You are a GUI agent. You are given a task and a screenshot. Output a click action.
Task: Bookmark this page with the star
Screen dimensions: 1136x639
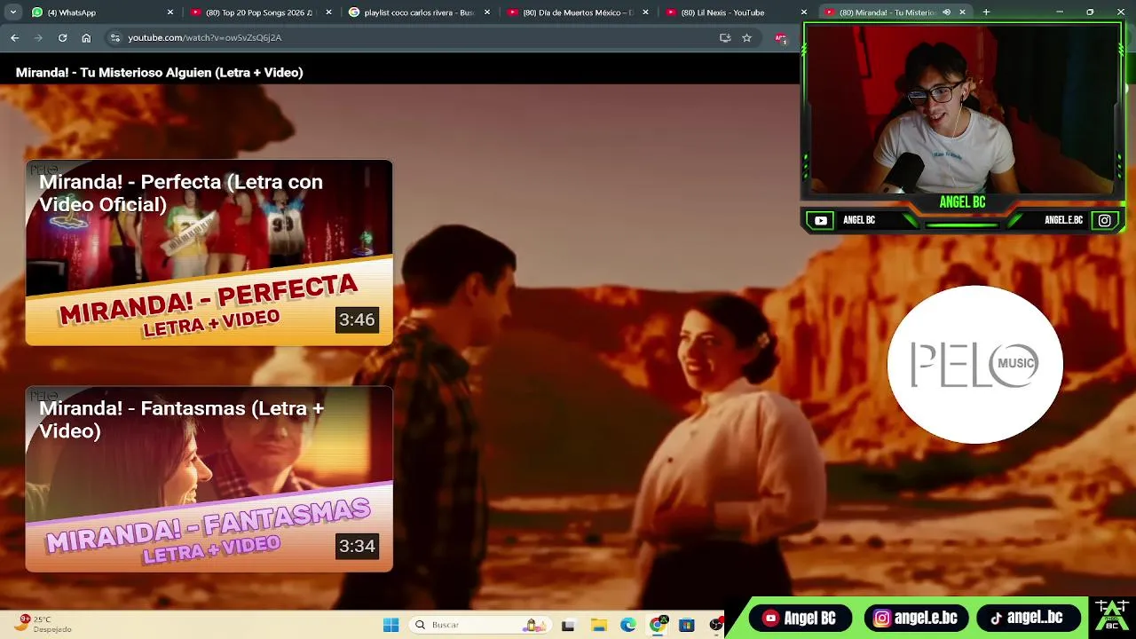click(747, 38)
